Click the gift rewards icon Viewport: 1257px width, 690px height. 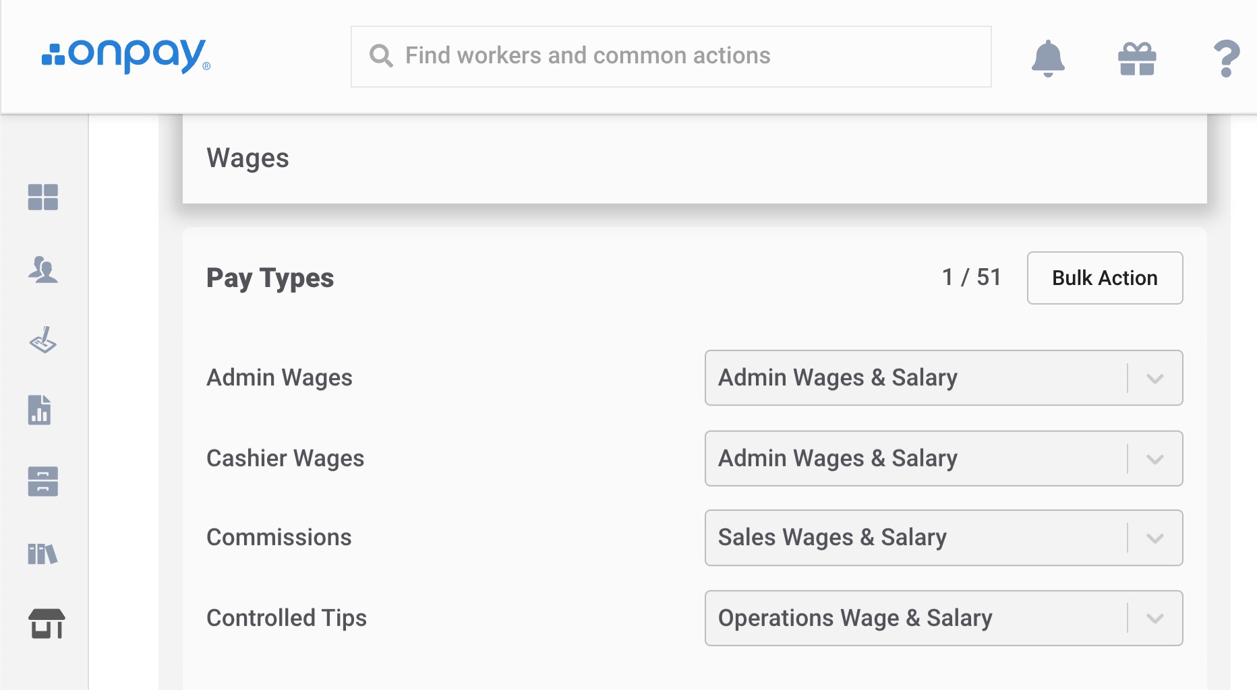pos(1137,58)
